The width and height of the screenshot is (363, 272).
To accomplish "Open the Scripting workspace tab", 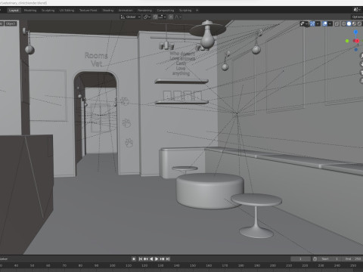I will [x=185, y=11].
